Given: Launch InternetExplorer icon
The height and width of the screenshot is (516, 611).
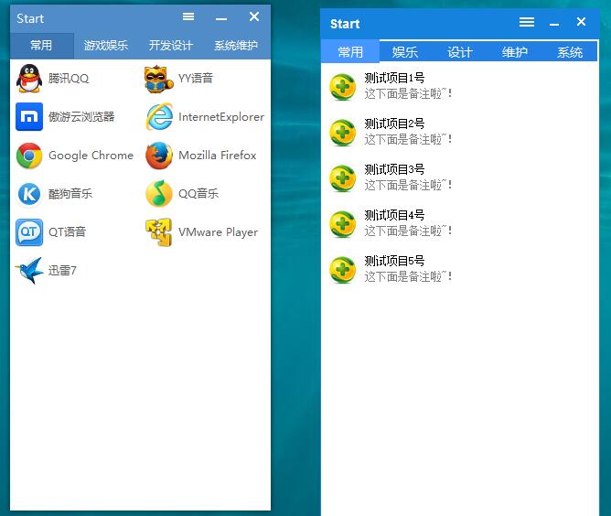Looking at the screenshot, I should pyautogui.click(x=159, y=116).
